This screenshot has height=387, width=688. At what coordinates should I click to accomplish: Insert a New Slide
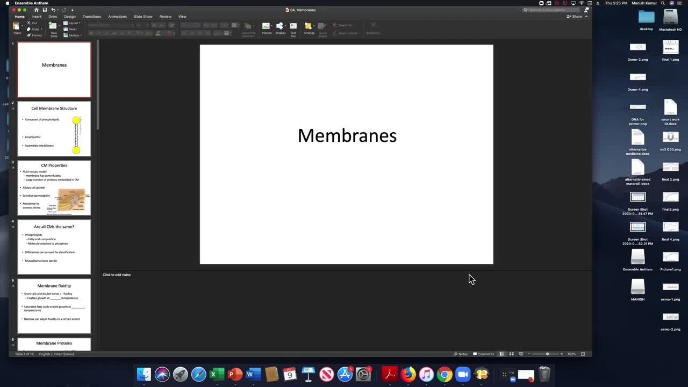pos(54,28)
